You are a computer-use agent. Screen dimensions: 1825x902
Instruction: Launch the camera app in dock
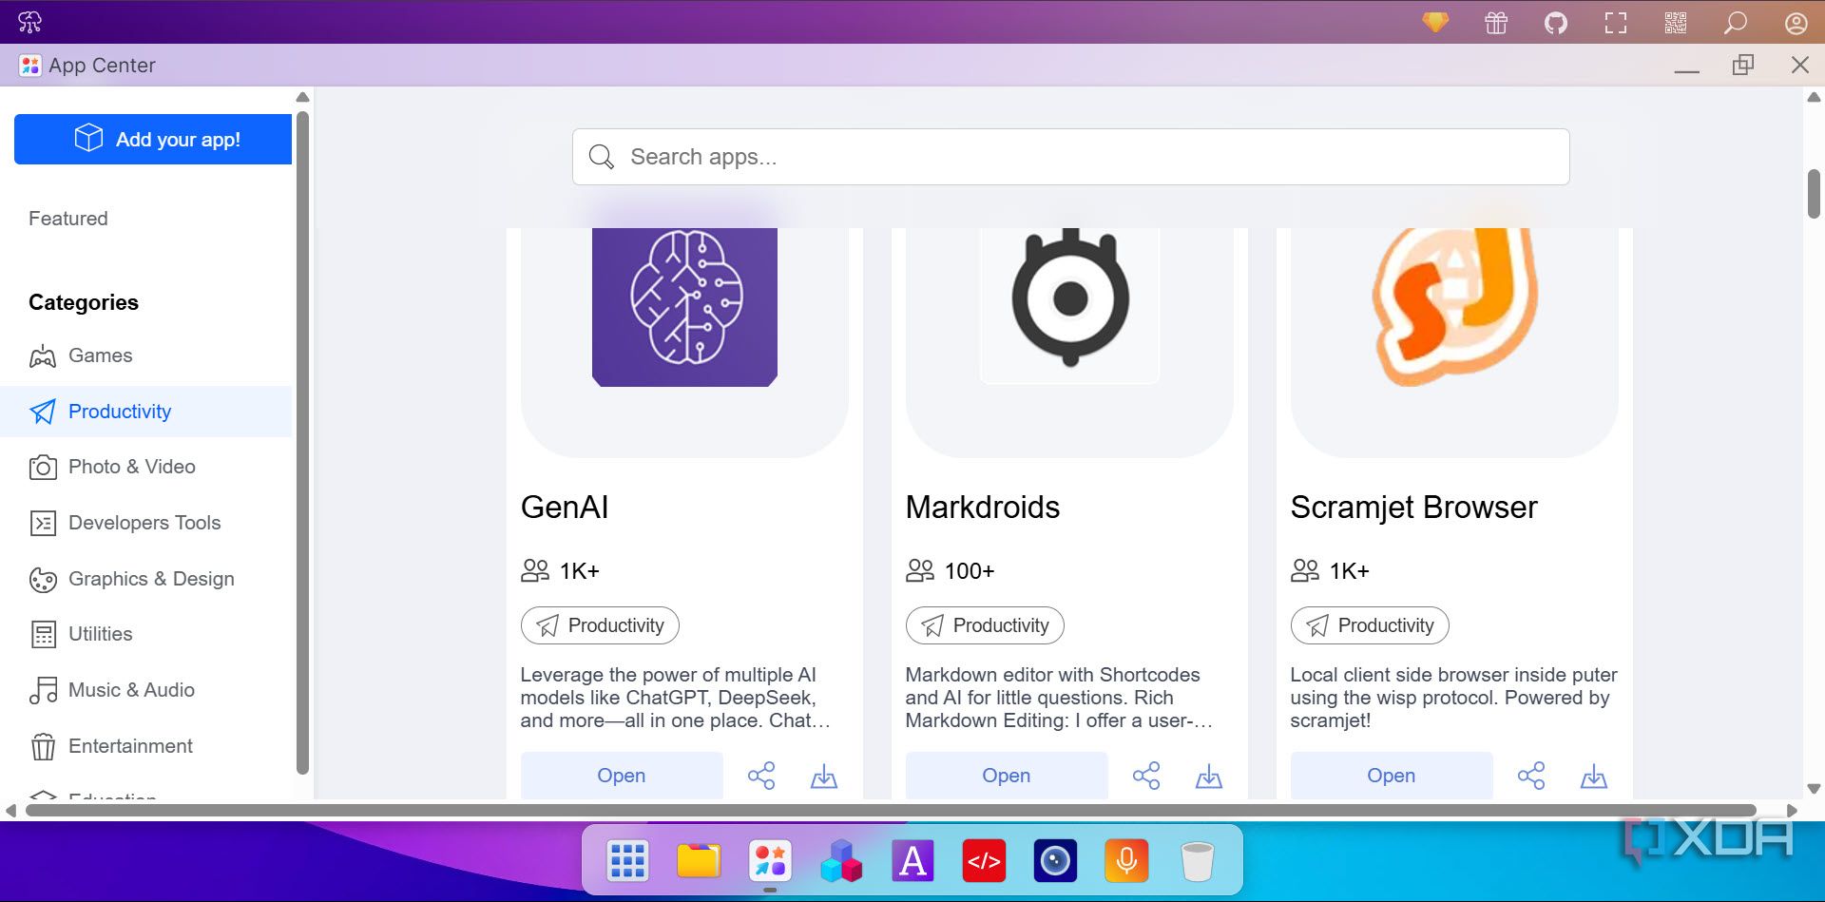pos(1055,861)
